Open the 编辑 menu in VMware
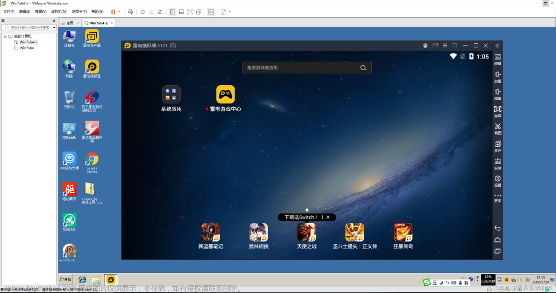Image resolution: width=556 pixels, height=293 pixels. [24, 12]
